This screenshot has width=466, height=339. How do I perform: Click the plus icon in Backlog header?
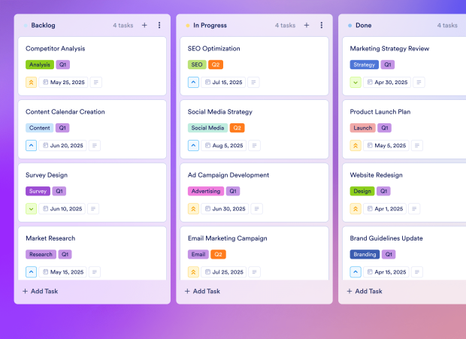(144, 25)
